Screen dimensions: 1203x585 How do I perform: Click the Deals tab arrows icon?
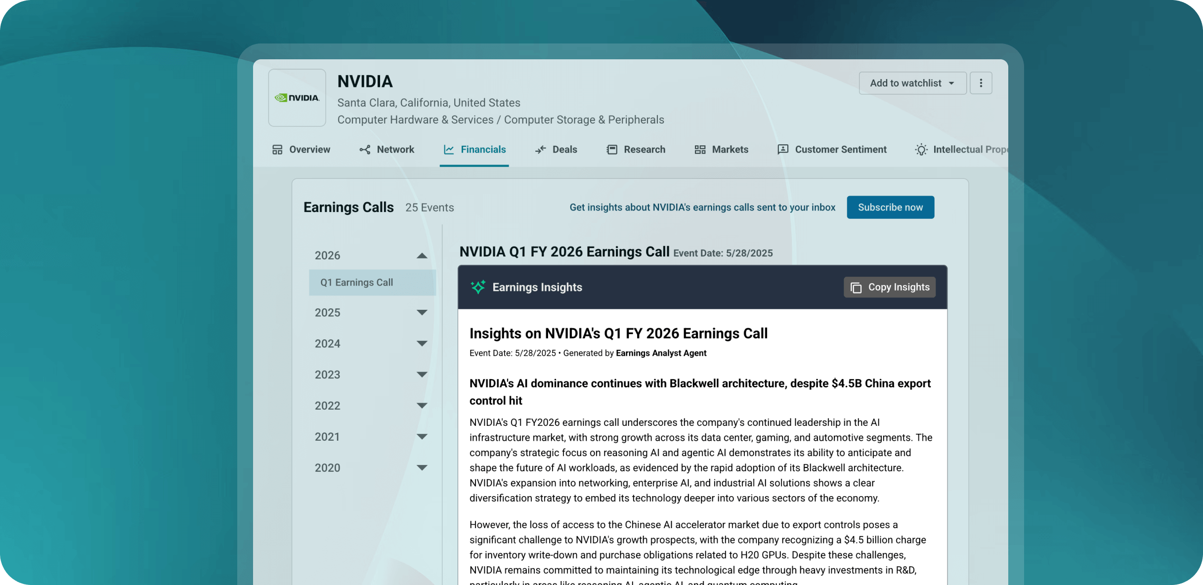(x=540, y=150)
